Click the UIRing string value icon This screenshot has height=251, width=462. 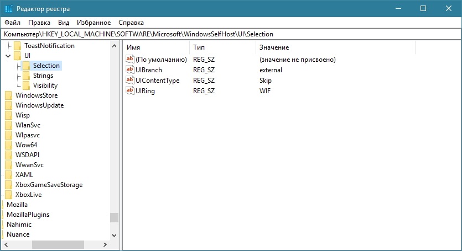(129, 90)
